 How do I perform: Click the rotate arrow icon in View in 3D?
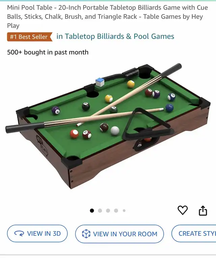[x=19, y=233]
